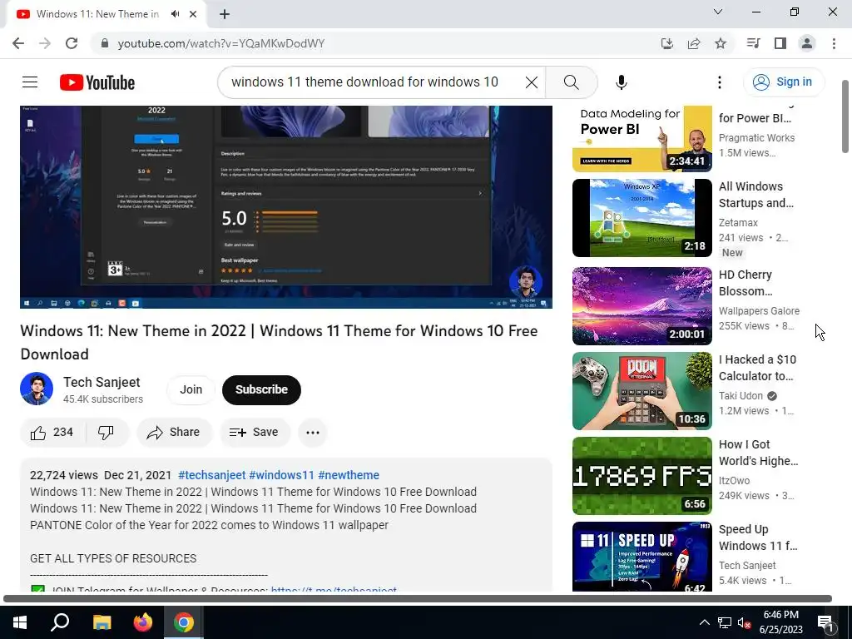Show hidden tray icons
The width and height of the screenshot is (852, 639).
pos(704,622)
